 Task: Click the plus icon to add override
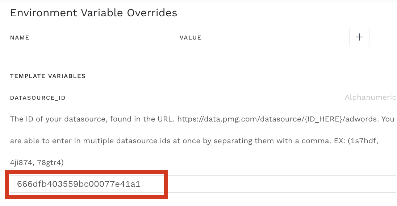(359, 37)
